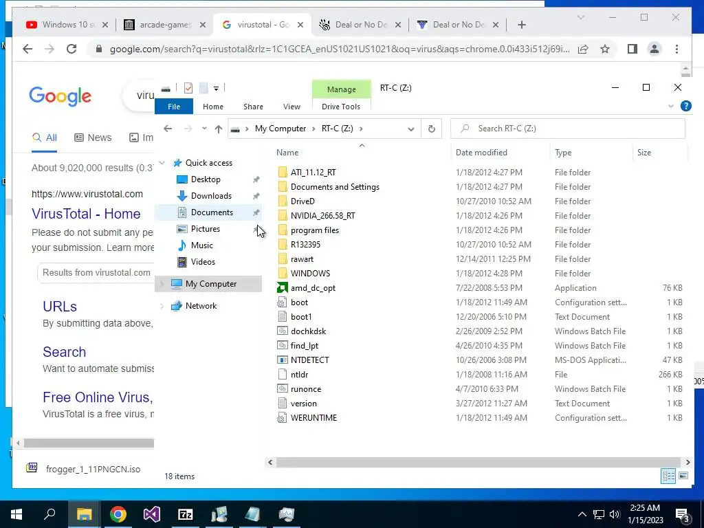This screenshot has width=704, height=528.
Task: Select the Documents and Settings folder
Action: click(335, 187)
